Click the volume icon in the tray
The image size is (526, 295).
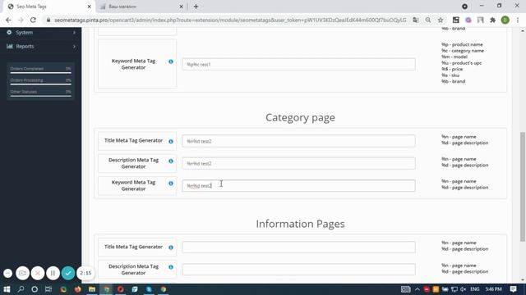click(x=464, y=289)
